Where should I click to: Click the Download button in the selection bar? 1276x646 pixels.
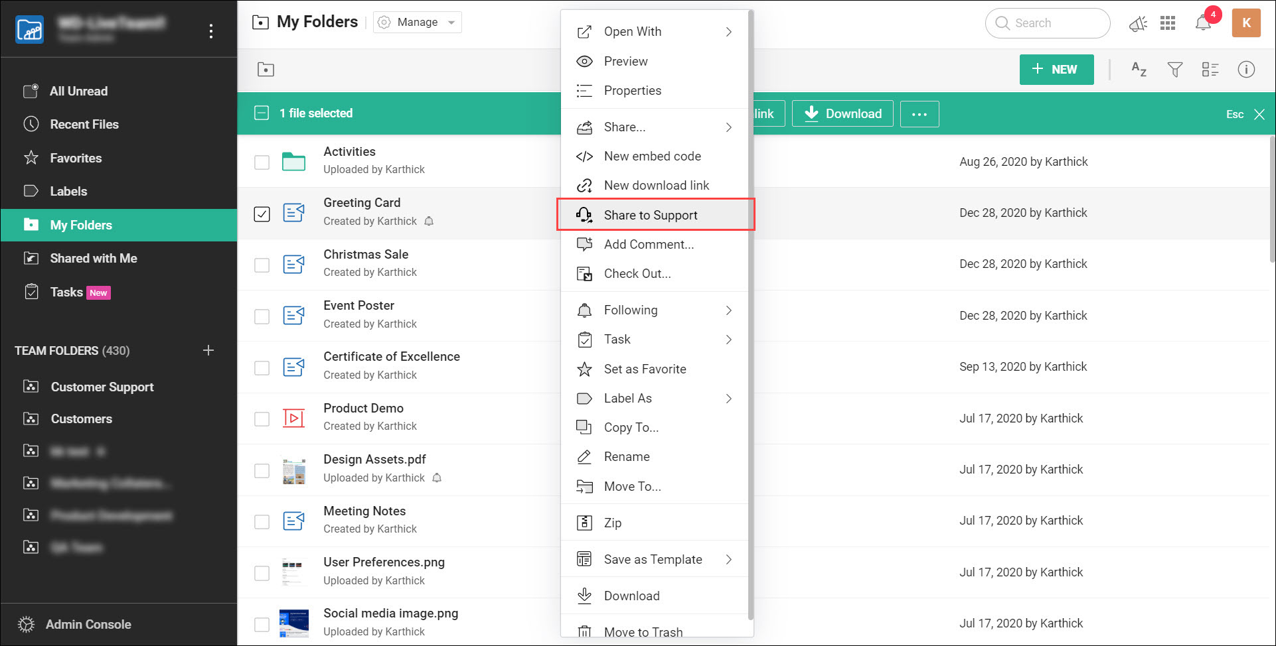(842, 113)
